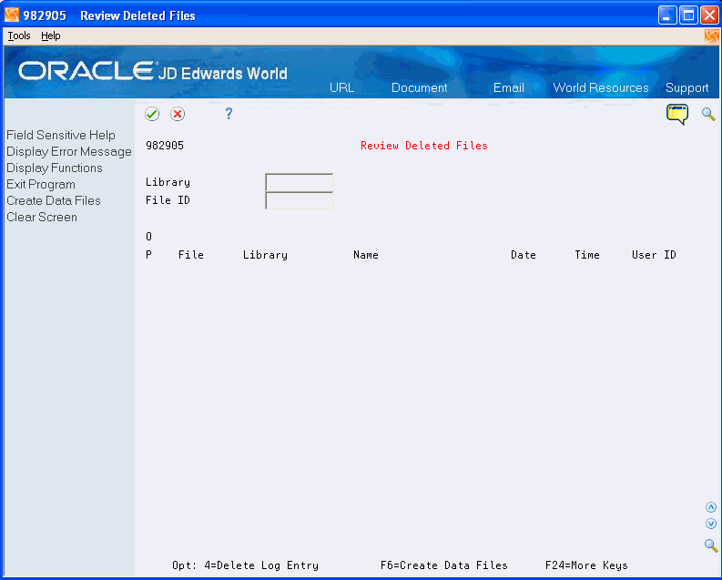Open the Help menu

pos(51,36)
